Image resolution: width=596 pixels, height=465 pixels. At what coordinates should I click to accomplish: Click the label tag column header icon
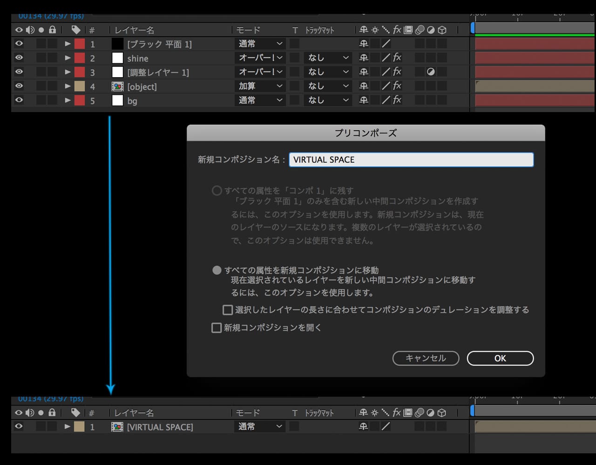point(76,30)
